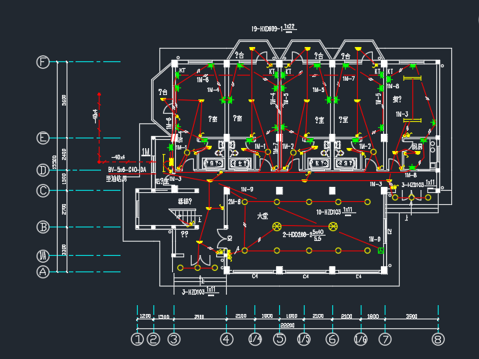Image resolution: width=479 pixels, height=359 pixels.
Task: Select axis bubble 1/A on the left
Action: click(43, 256)
